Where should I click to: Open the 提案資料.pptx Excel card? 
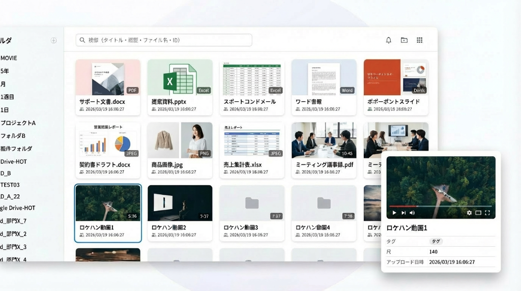[180, 88]
